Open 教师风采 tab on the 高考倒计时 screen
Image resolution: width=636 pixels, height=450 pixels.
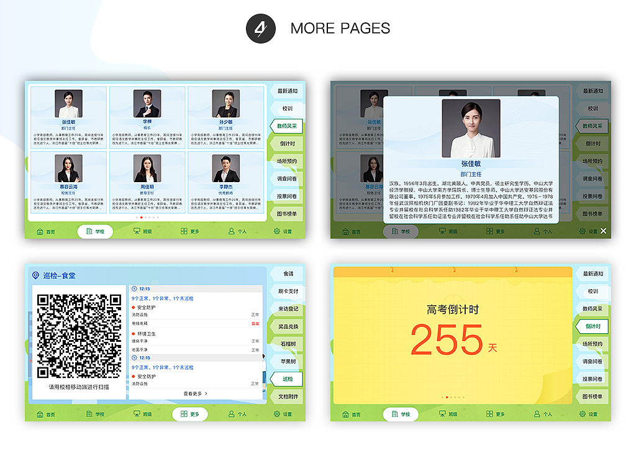click(x=593, y=309)
